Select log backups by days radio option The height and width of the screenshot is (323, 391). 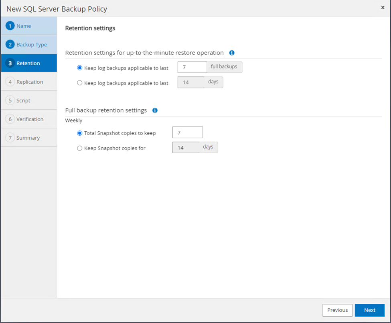79,83
